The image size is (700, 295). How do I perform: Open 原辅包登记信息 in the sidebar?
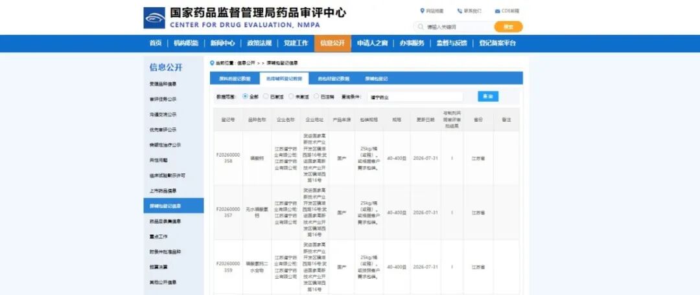point(174,206)
